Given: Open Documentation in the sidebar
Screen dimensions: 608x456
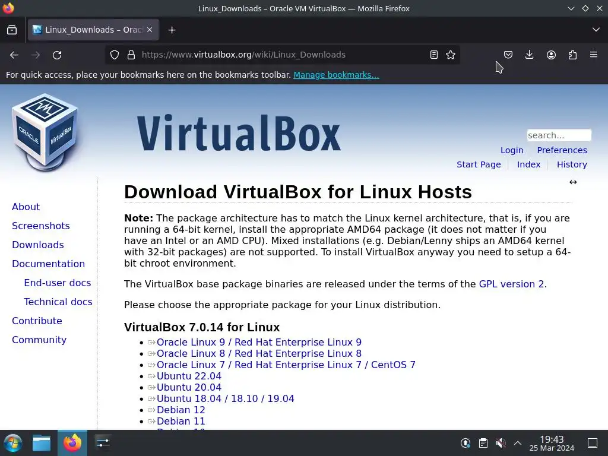Looking at the screenshot, I should tap(49, 264).
